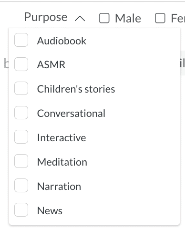Tick the Interactive checkbox
The image size is (185, 230).
[21, 137]
